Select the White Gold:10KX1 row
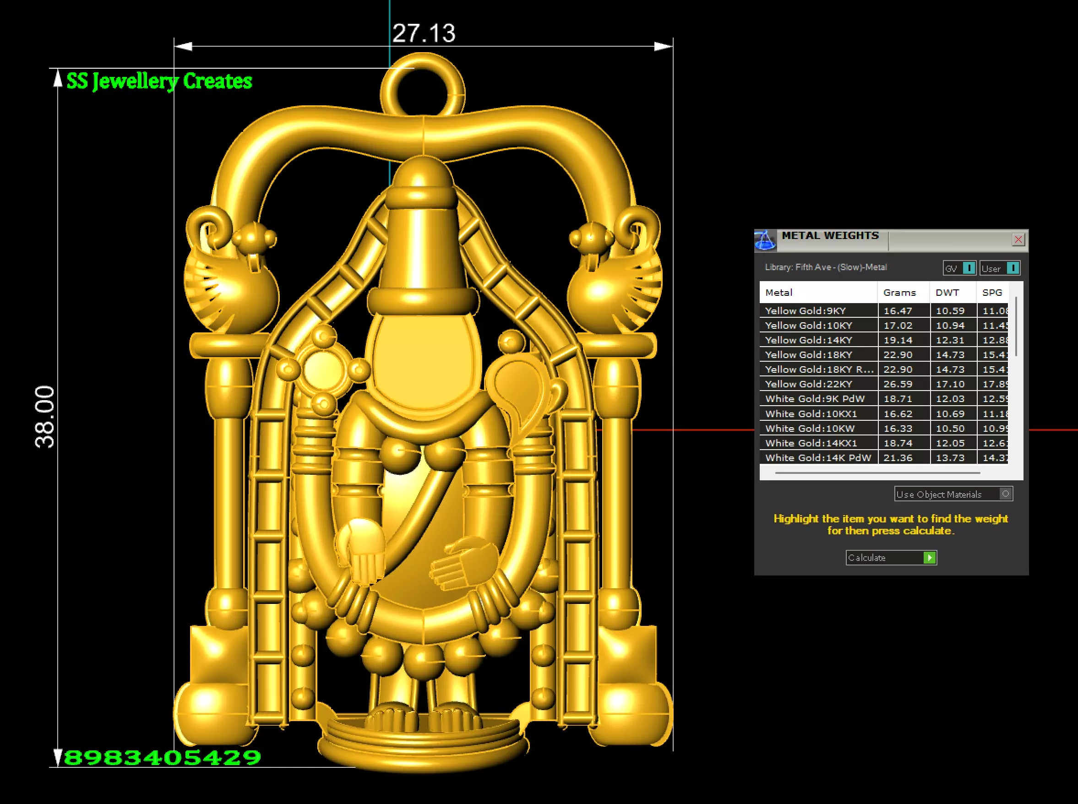The width and height of the screenshot is (1078, 804). [884, 414]
